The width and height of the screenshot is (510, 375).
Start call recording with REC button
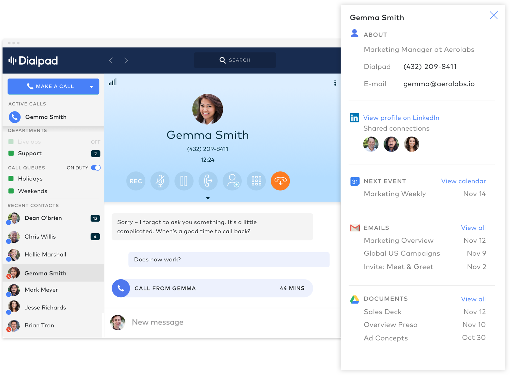pyautogui.click(x=136, y=181)
